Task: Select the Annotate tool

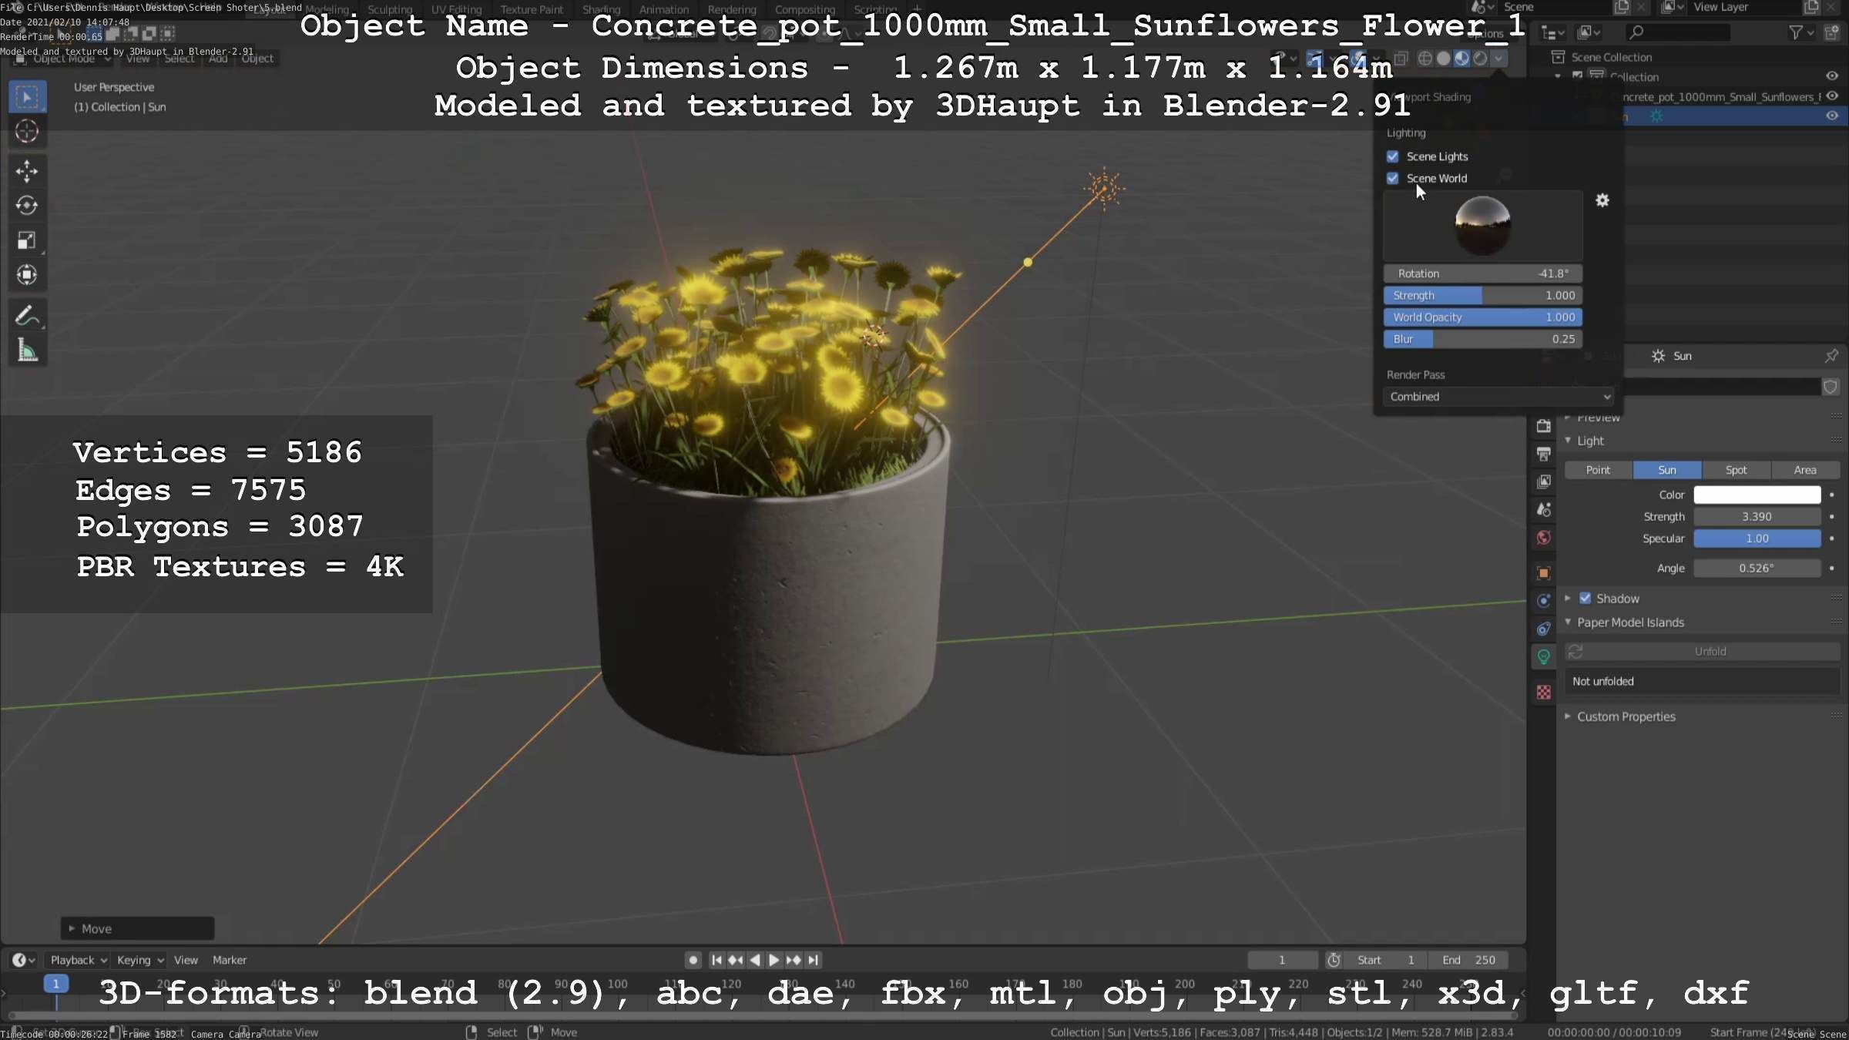Action: coord(27,316)
